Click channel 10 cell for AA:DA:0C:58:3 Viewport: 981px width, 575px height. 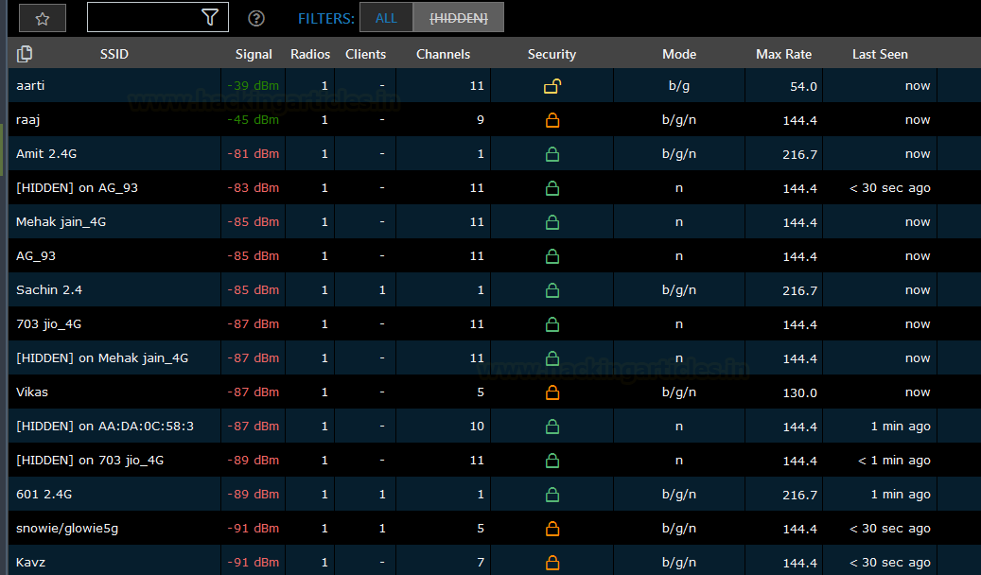(x=477, y=427)
